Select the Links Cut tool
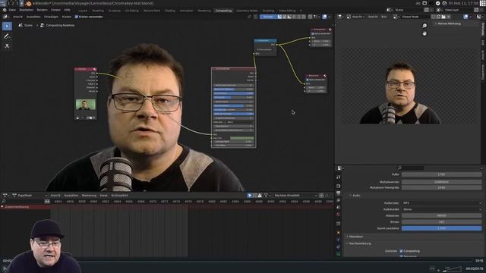 7,46
